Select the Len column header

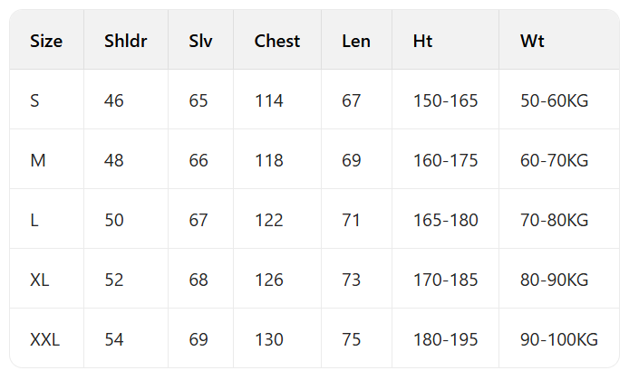356,41
